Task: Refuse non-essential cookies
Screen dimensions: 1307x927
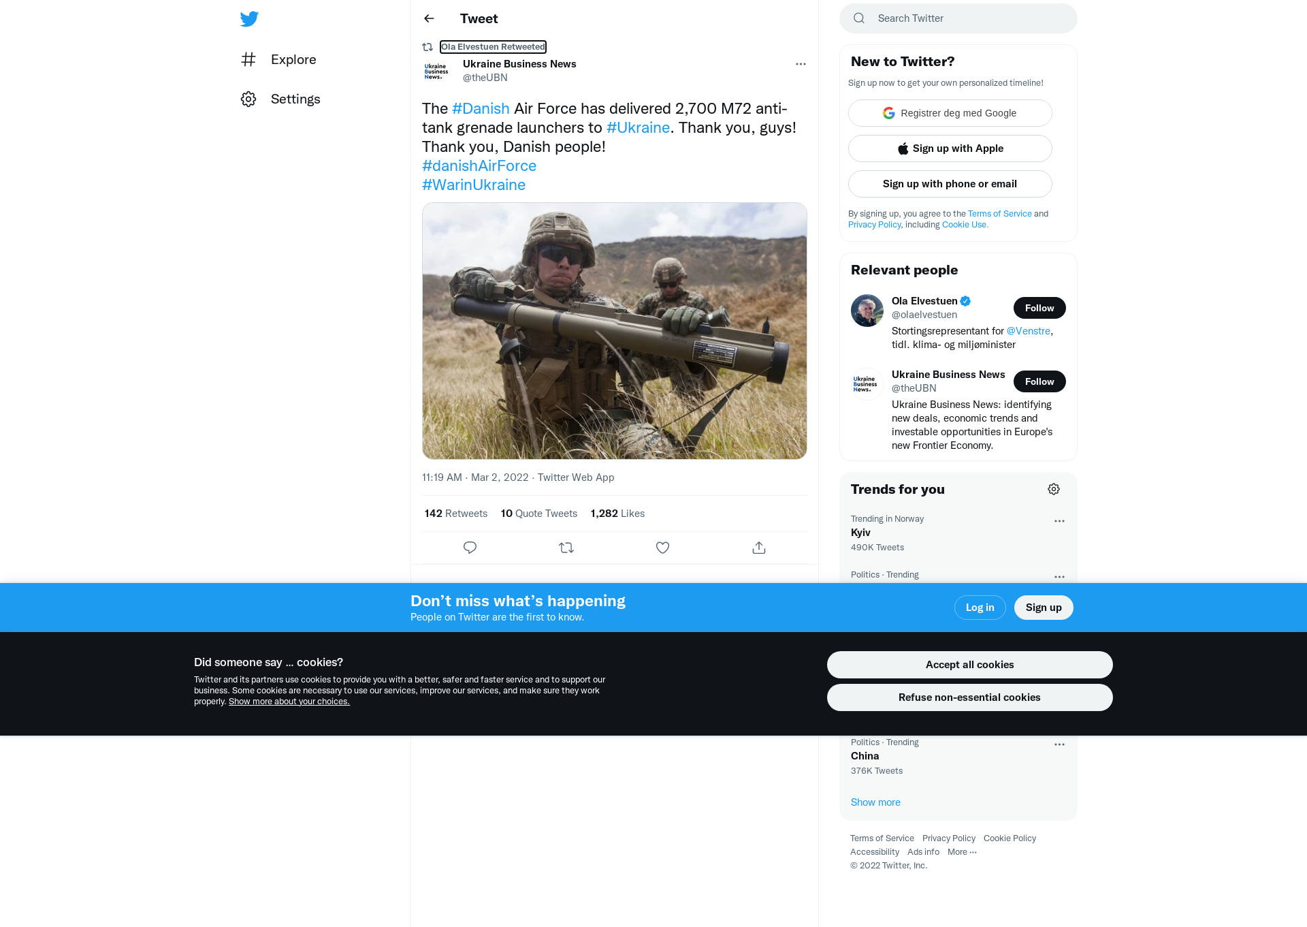Action: coord(969,697)
